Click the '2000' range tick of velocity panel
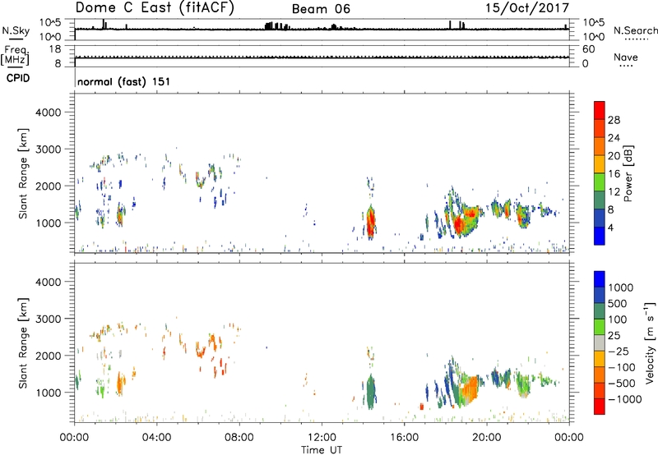This screenshot has width=658, height=455. [x=48, y=356]
